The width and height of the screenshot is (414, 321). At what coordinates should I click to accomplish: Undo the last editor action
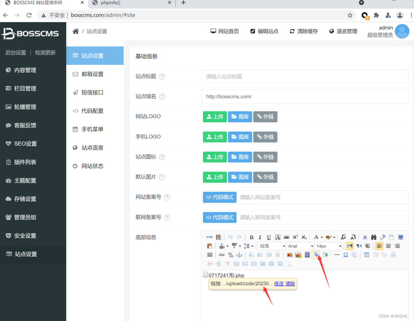(x=230, y=237)
